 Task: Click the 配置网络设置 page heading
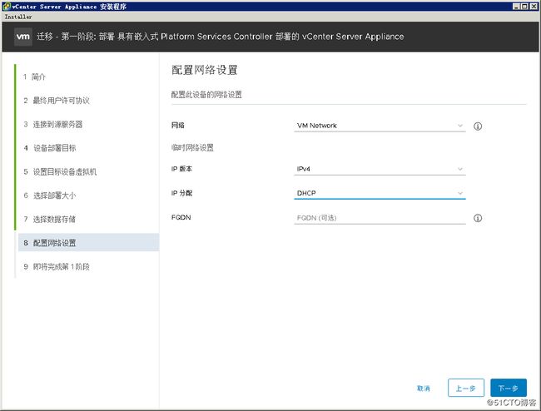[x=204, y=70]
